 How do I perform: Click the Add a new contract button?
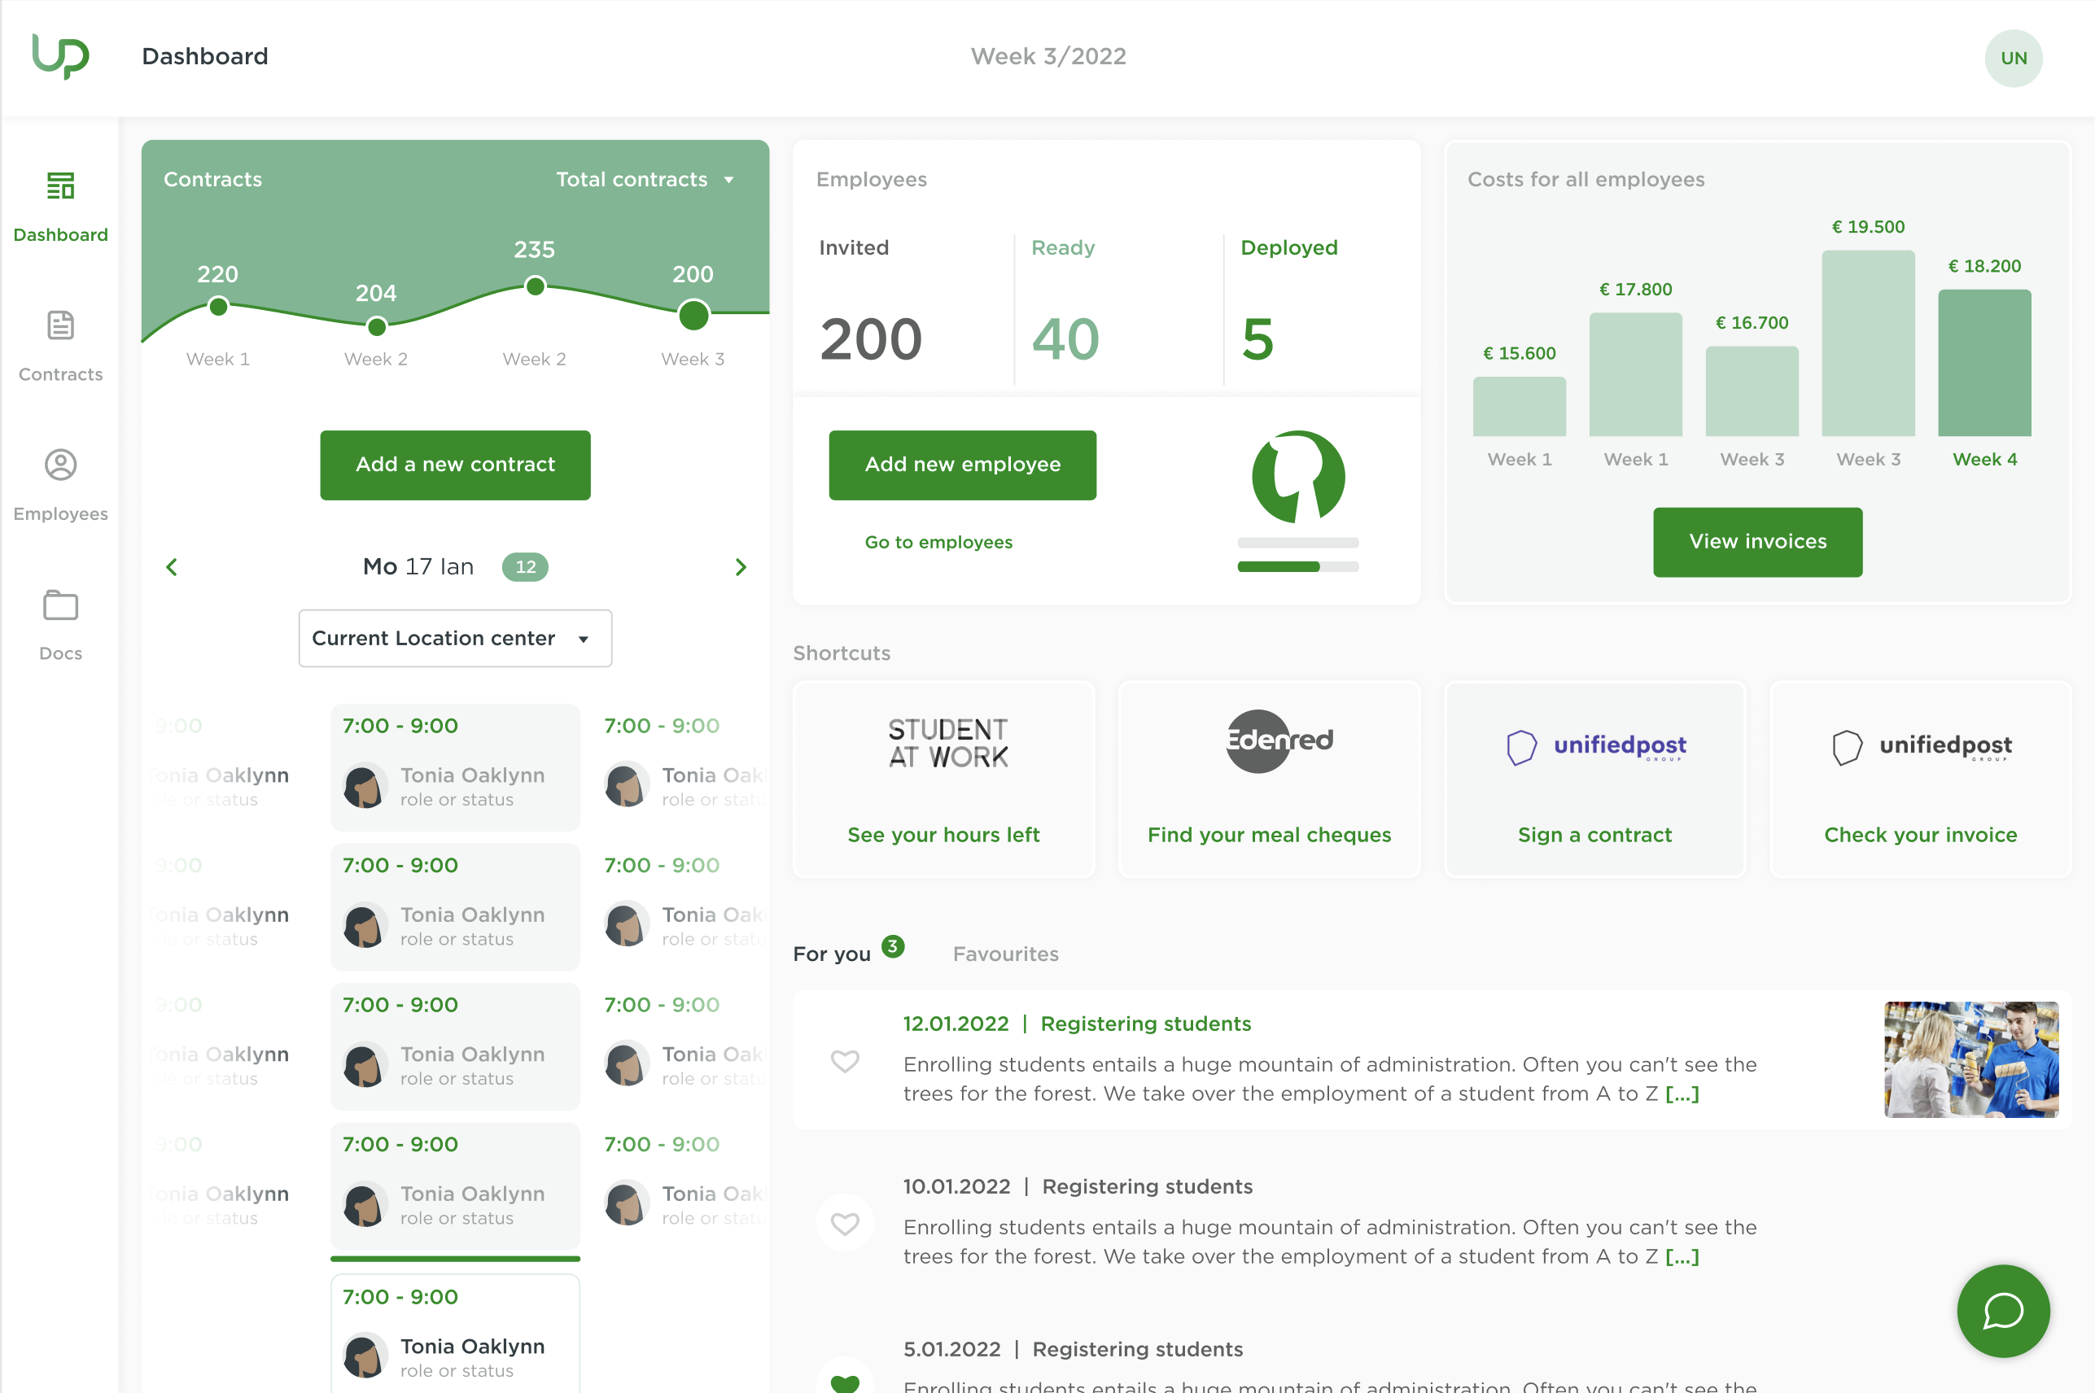[455, 465]
